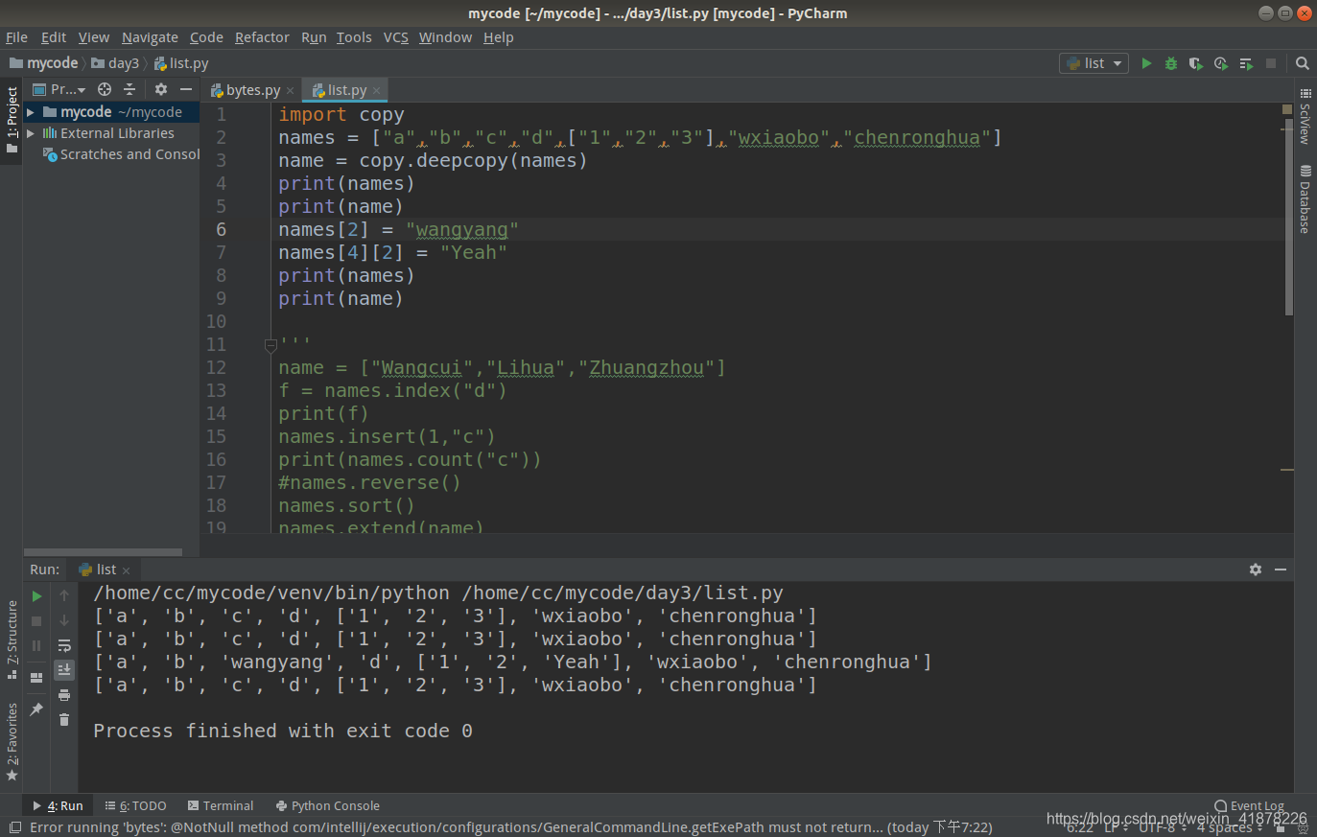1317x837 pixels.
Task: Hide the Run panel with minus icon
Action: pos(1281,570)
